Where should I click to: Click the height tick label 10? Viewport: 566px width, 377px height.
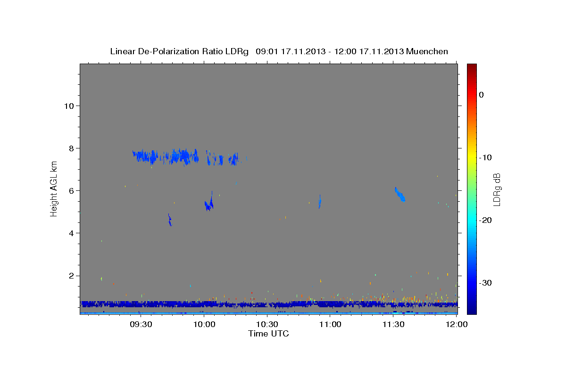(68, 106)
